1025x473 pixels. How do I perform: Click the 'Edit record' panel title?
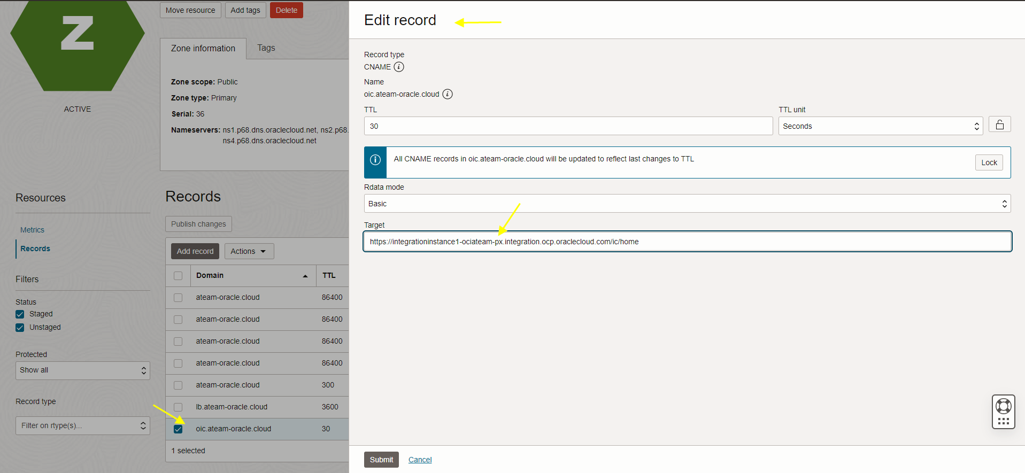(x=400, y=20)
